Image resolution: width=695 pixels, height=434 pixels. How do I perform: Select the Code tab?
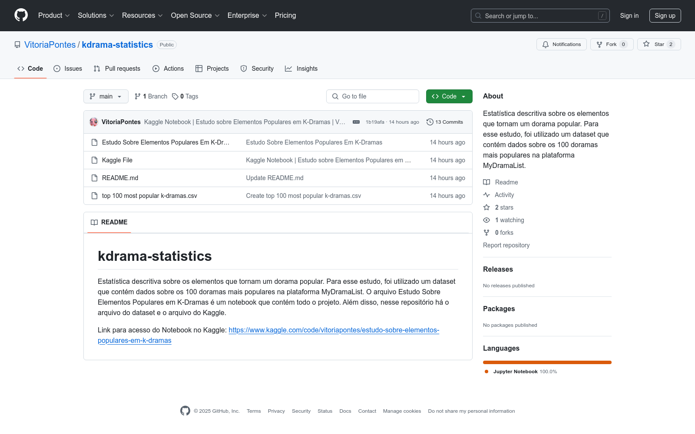click(x=30, y=69)
